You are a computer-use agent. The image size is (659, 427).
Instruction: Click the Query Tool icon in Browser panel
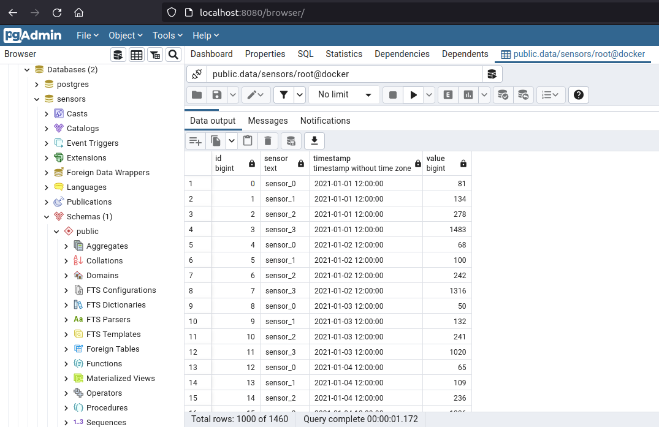[x=118, y=55]
